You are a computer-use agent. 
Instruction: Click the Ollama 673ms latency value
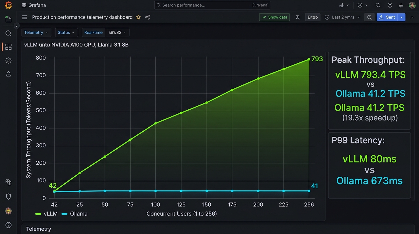(369, 181)
